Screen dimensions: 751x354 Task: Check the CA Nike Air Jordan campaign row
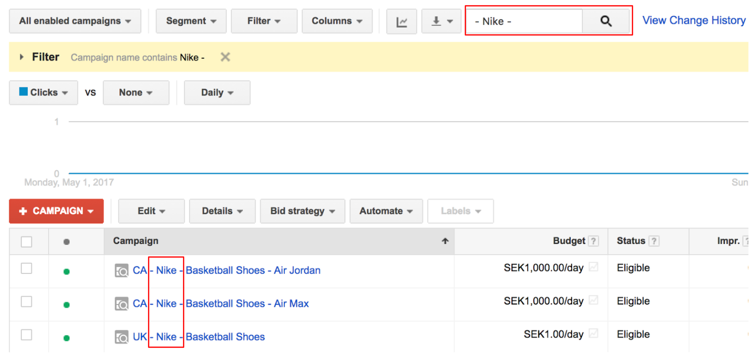point(27,271)
